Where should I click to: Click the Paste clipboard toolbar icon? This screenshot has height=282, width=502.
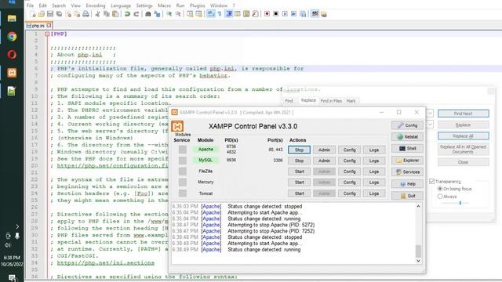pos(115,14)
